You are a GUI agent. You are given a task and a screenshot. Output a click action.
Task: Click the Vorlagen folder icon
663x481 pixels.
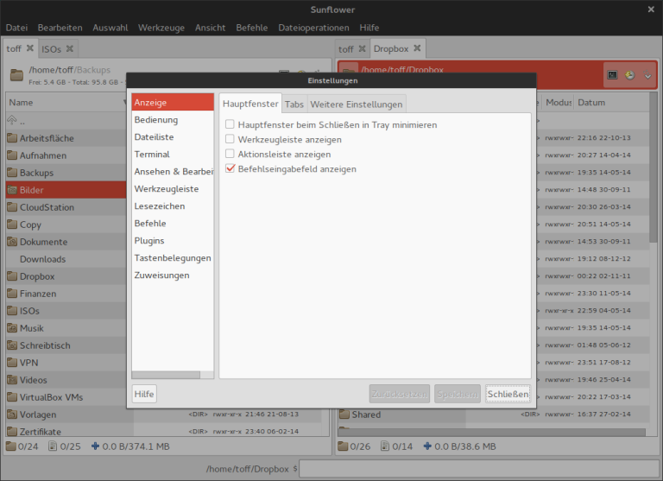point(12,415)
